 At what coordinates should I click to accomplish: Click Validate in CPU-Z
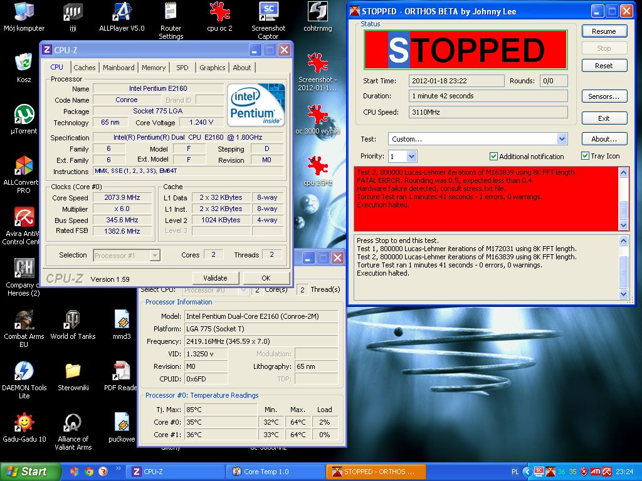(x=216, y=278)
